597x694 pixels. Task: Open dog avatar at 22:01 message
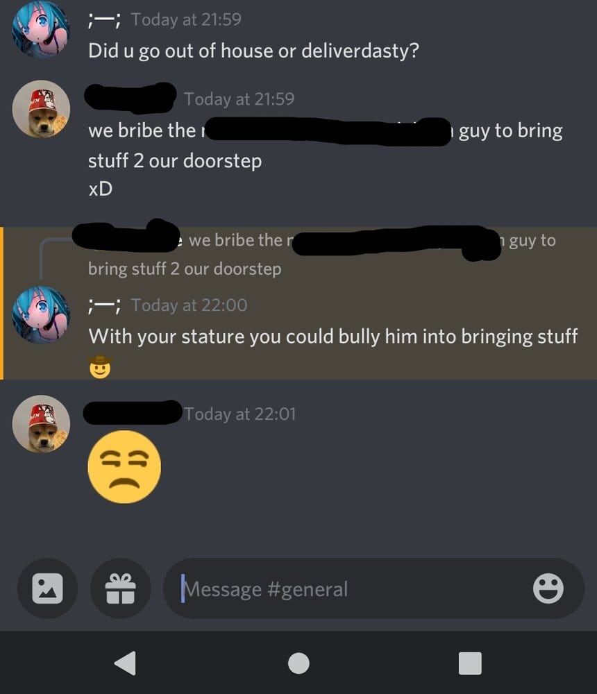point(41,423)
